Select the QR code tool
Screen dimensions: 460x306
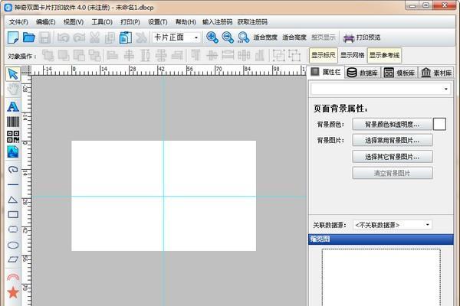pos(13,137)
